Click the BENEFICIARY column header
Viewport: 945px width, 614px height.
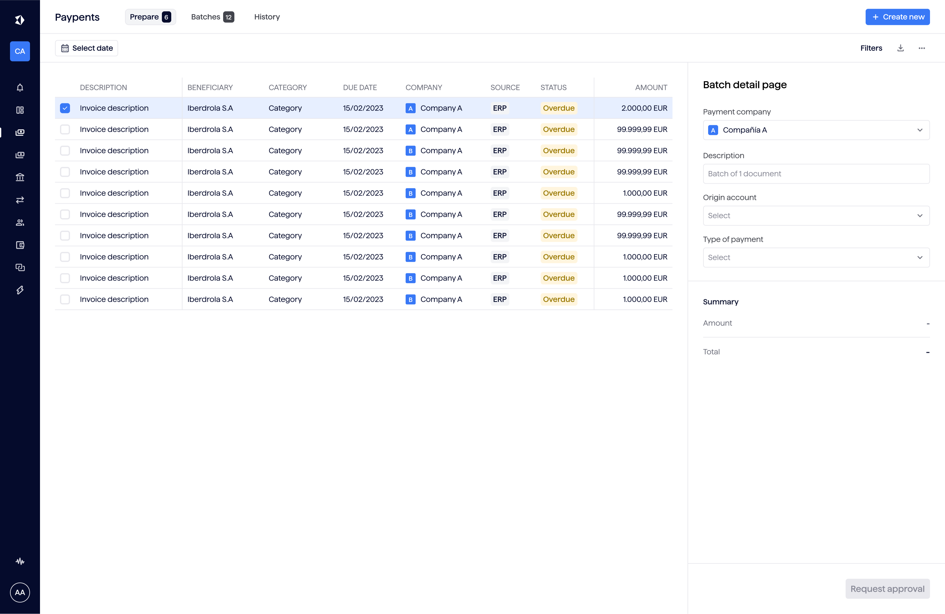click(210, 87)
